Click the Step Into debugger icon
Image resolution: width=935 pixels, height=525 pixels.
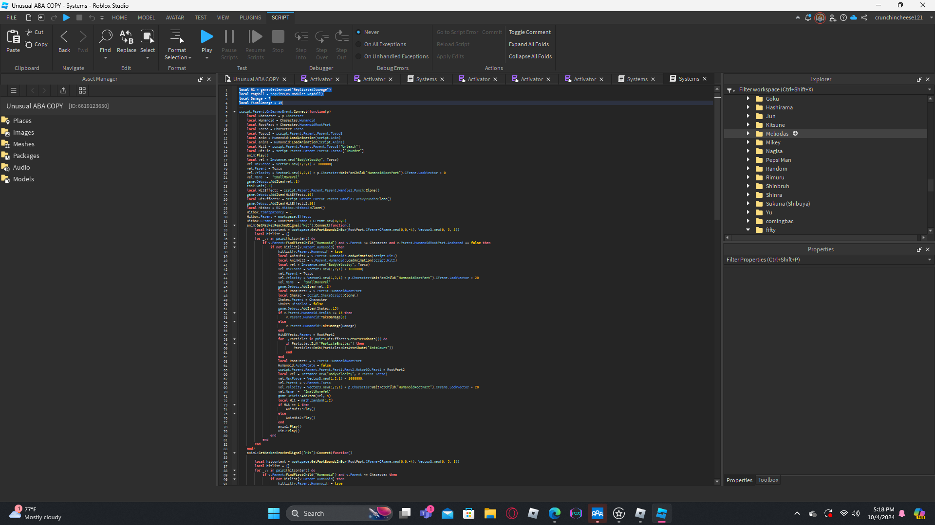301,37
